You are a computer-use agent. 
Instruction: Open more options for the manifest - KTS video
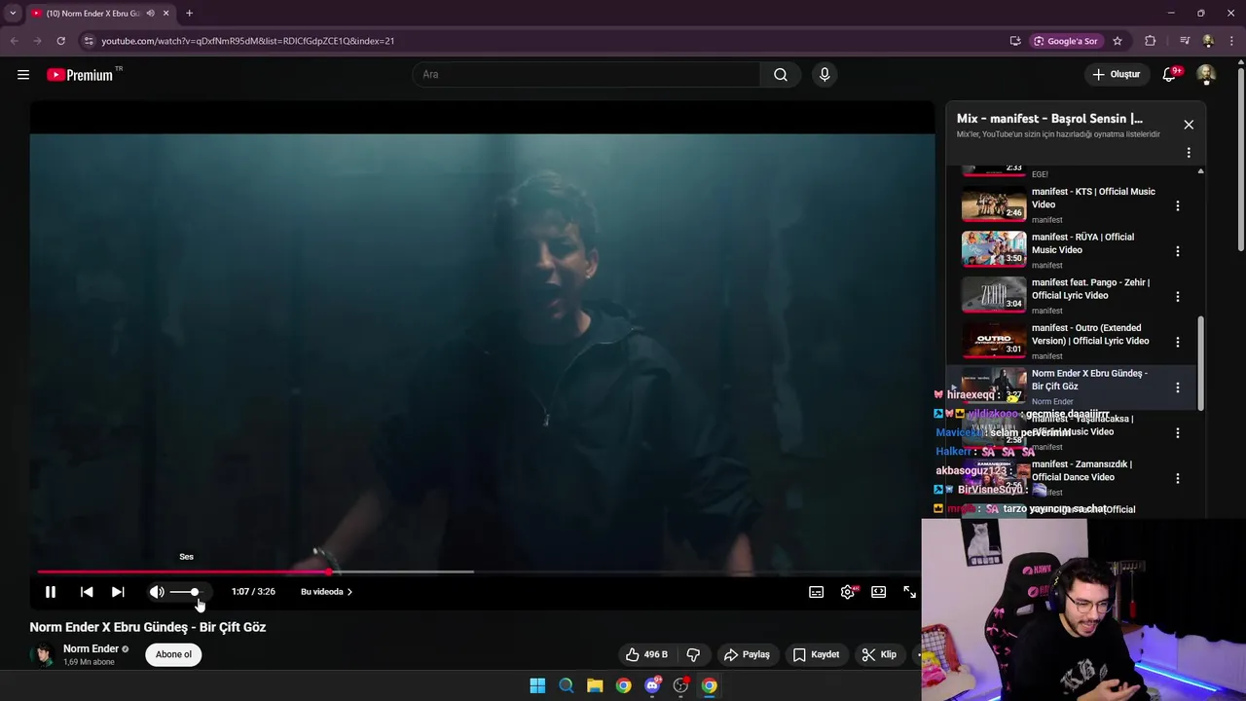click(1178, 205)
